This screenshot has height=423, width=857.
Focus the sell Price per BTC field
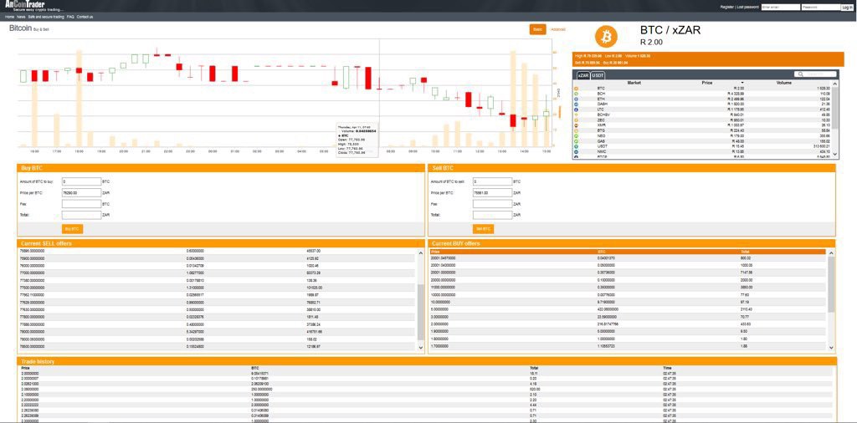point(492,192)
